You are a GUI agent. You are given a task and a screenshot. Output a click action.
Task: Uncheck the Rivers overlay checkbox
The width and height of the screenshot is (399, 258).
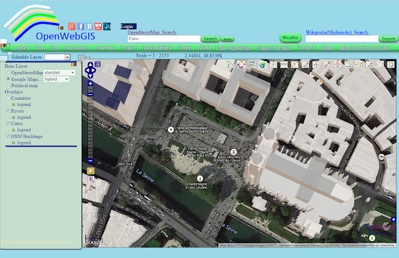point(8,111)
